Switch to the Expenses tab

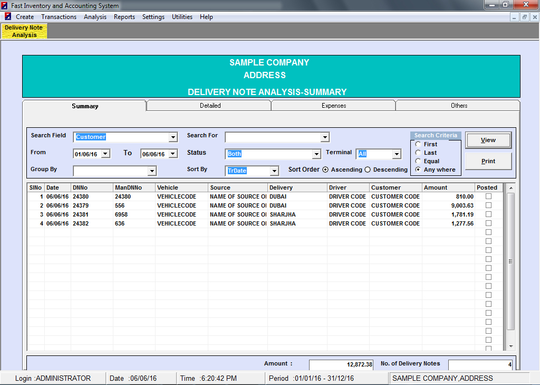[334, 106]
